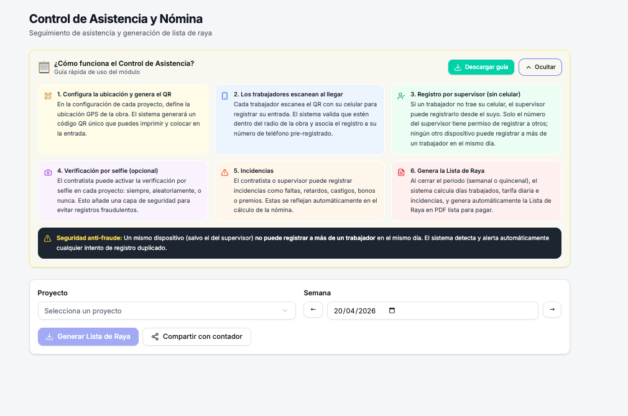Viewport: 628px width, 416px height.
Task: Click the heading '¿Cómo funciona el Control de Asistencia?'
Action: tap(124, 63)
